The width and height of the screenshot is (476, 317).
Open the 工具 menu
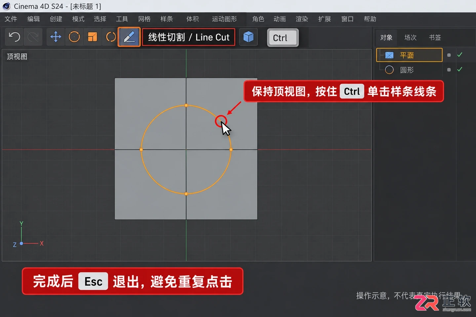pyautogui.click(x=122, y=19)
